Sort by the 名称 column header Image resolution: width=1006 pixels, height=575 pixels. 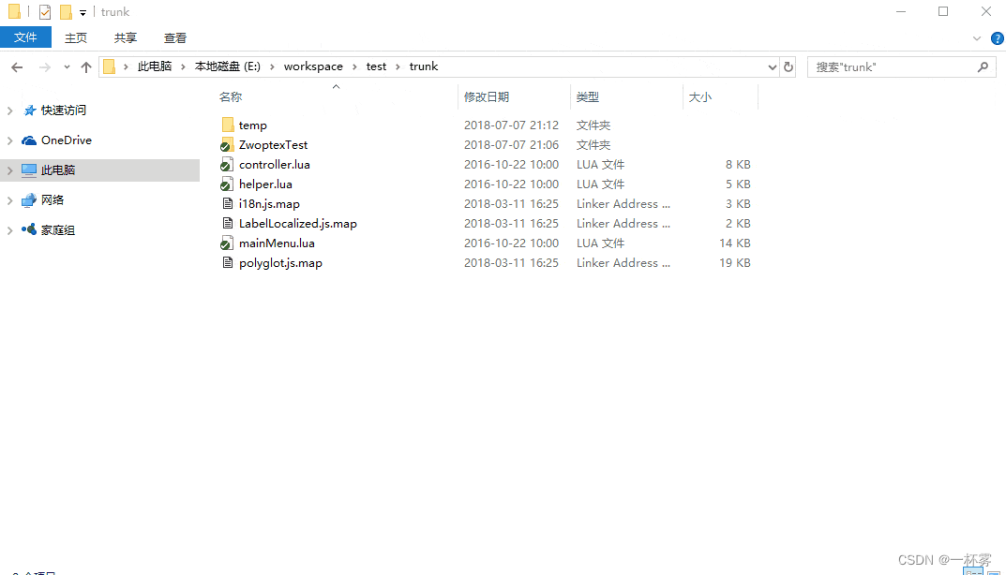tap(231, 97)
